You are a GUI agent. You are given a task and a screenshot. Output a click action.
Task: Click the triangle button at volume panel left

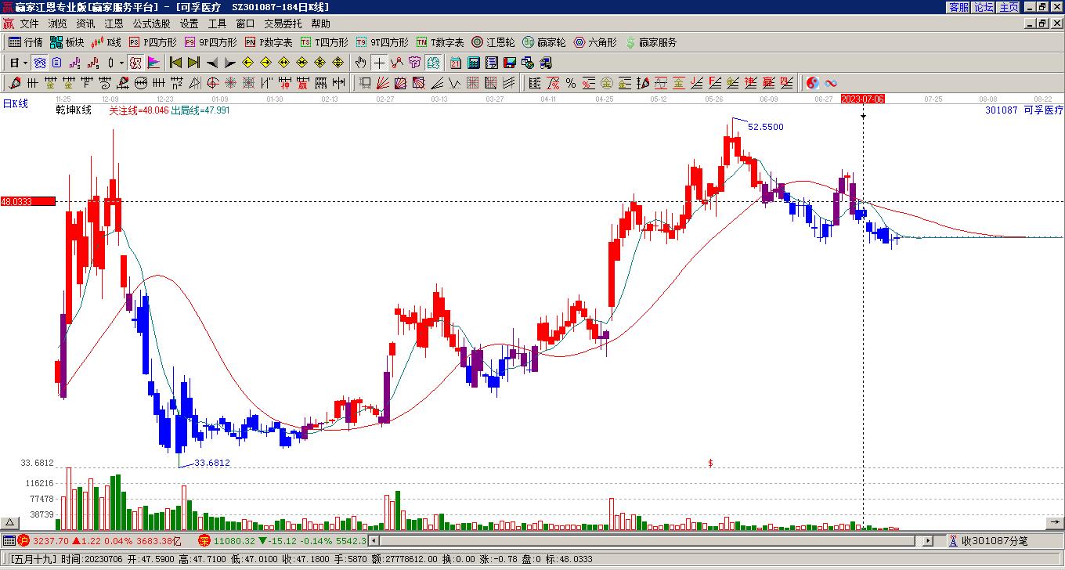[9, 522]
